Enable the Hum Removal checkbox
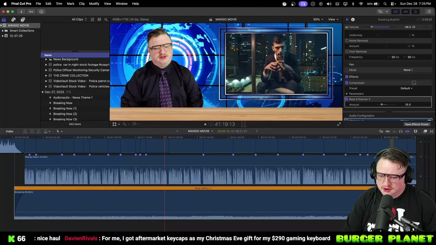Screen dimensions: 436x245 (347, 51)
